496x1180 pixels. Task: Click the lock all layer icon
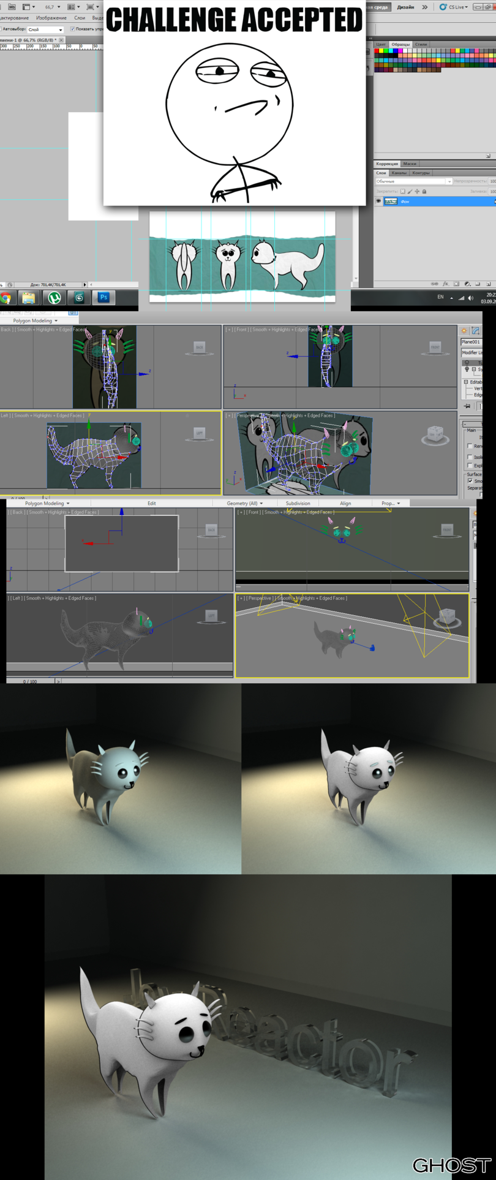pos(424,192)
